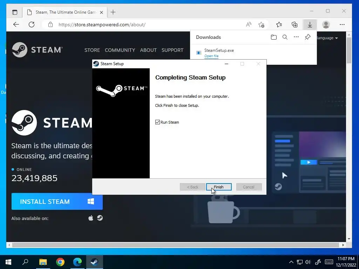Screen dimensions: 359x269
Task: Open more options in Downloads panel
Action: click(296, 37)
